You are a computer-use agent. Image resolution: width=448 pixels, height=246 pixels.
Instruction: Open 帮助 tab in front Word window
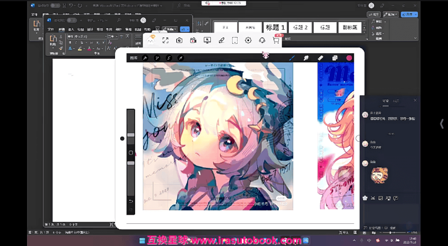tap(147, 29)
